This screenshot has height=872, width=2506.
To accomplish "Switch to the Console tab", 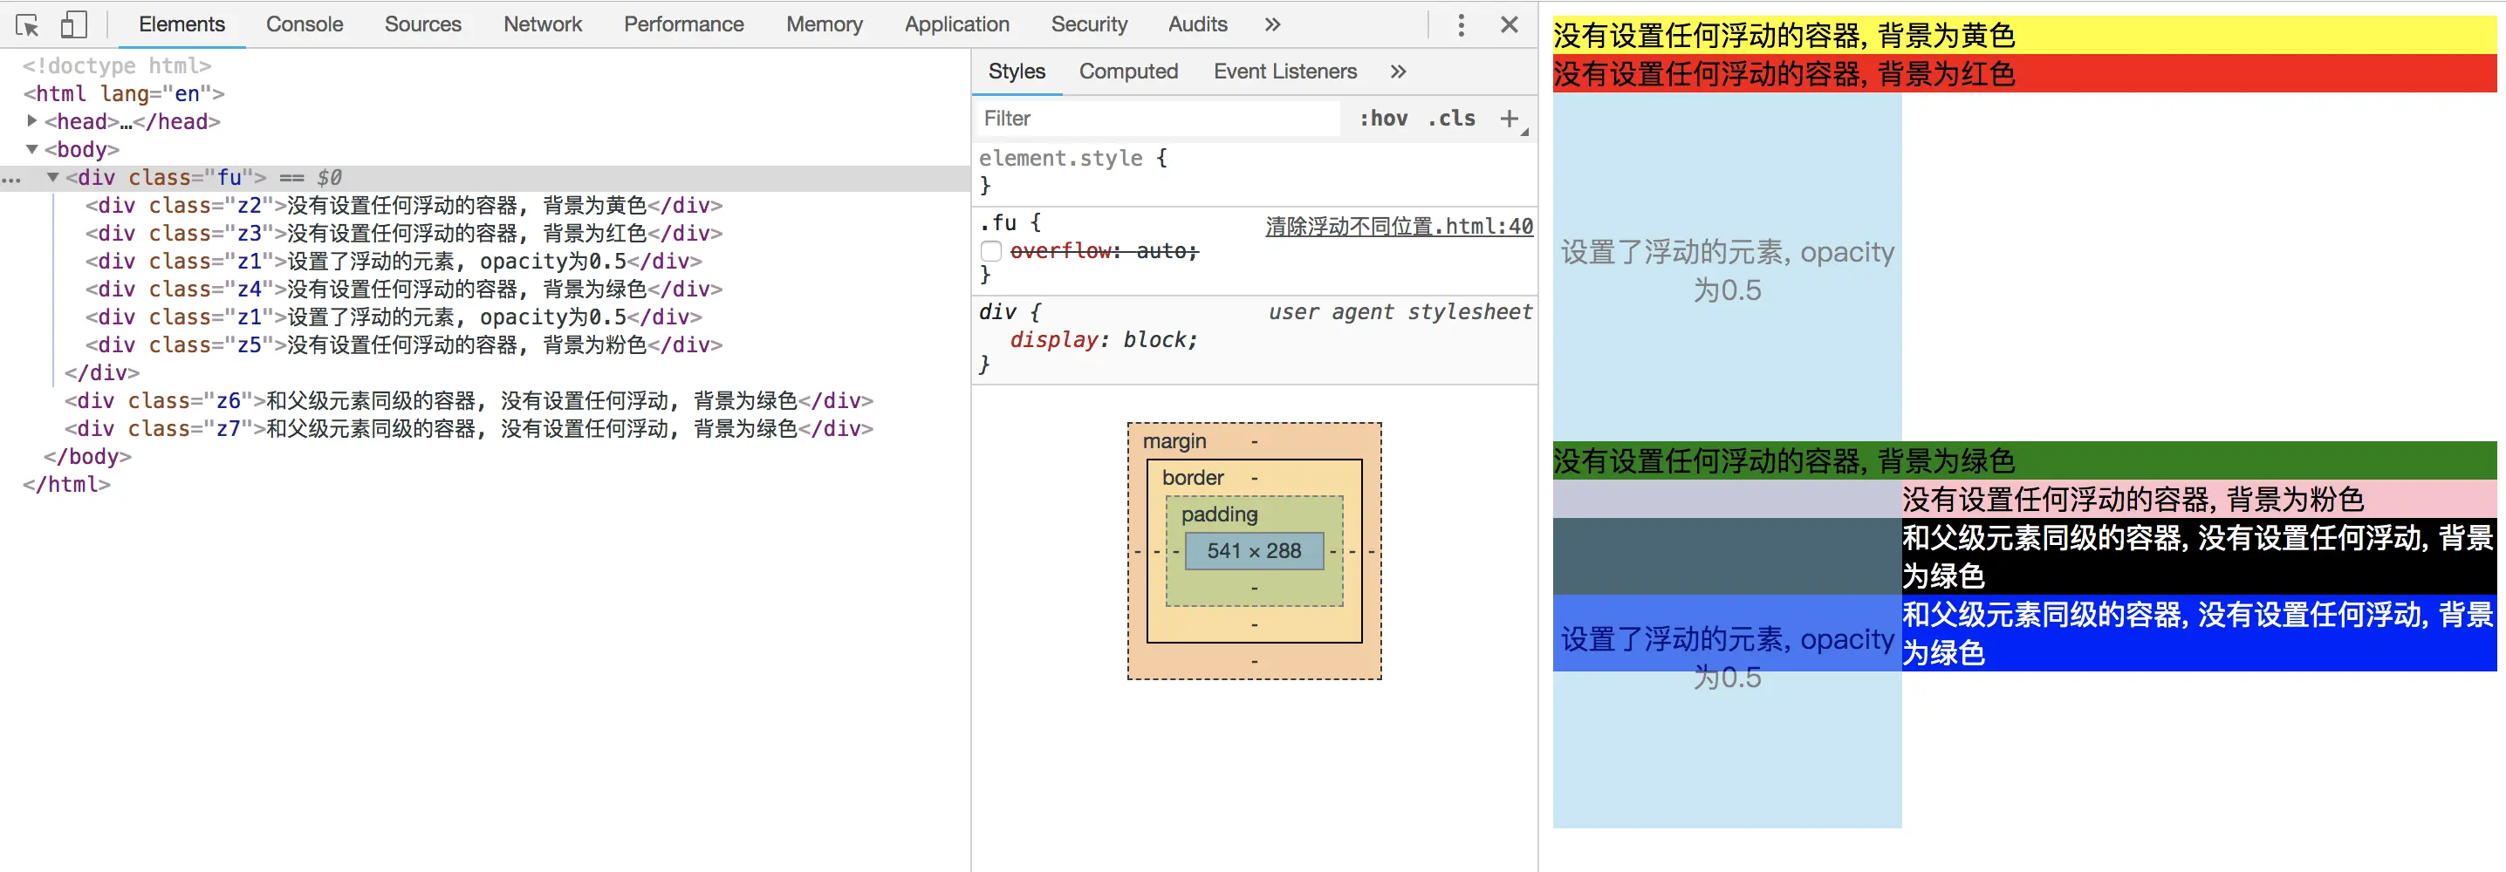I will point(305,24).
